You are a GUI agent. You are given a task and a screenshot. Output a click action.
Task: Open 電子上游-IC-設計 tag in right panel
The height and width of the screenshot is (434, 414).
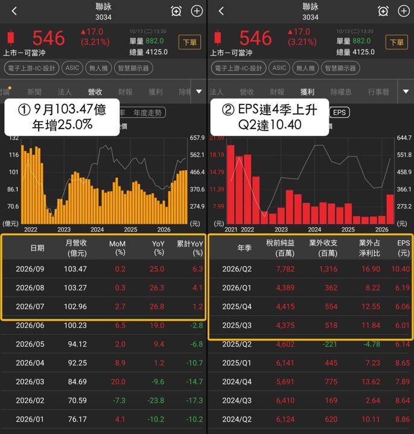coord(238,68)
